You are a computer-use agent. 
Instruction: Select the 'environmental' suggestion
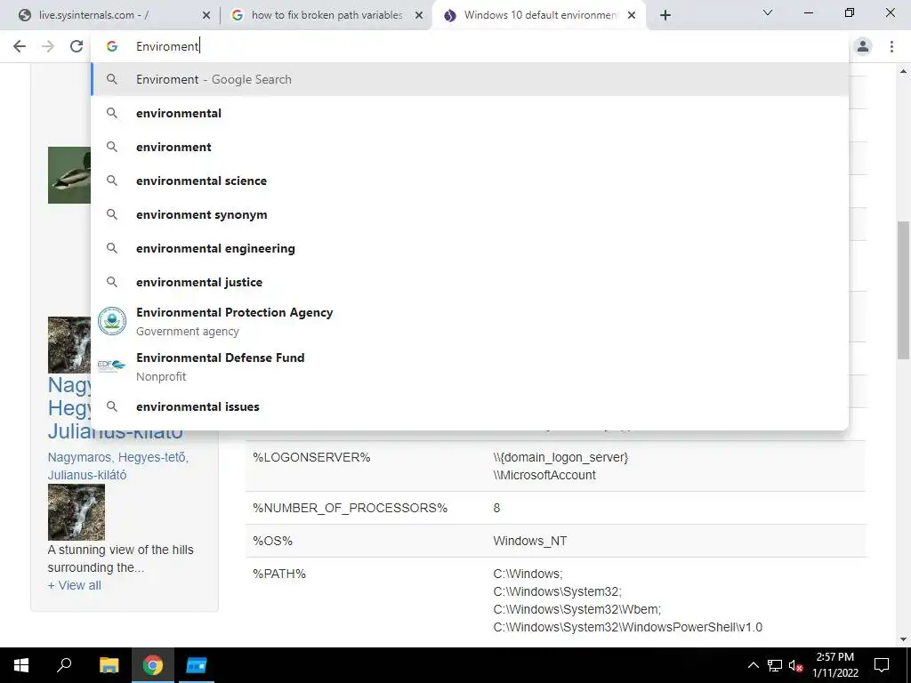click(x=470, y=113)
